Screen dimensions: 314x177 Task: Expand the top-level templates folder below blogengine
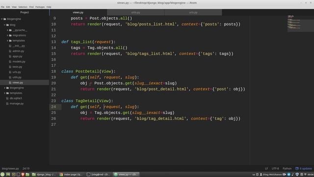[4, 93]
